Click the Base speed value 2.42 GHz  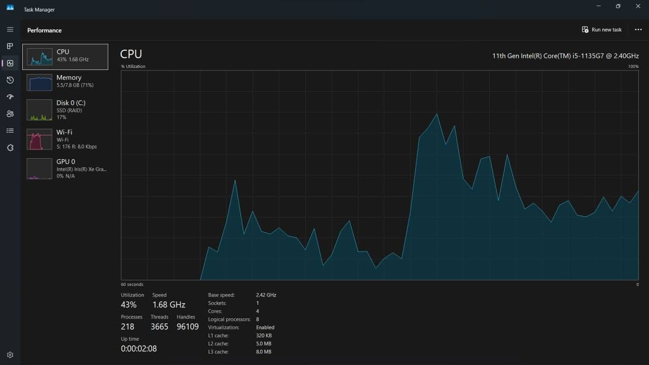[266, 295]
